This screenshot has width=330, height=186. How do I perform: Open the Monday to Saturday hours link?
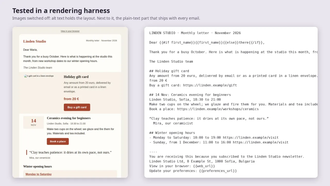pos(38,174)
